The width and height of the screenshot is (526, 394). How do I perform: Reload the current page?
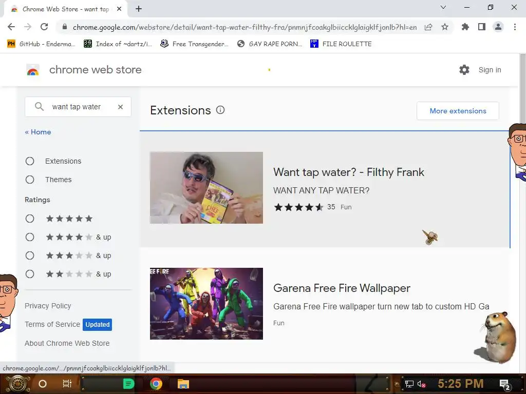coord(44,27)
